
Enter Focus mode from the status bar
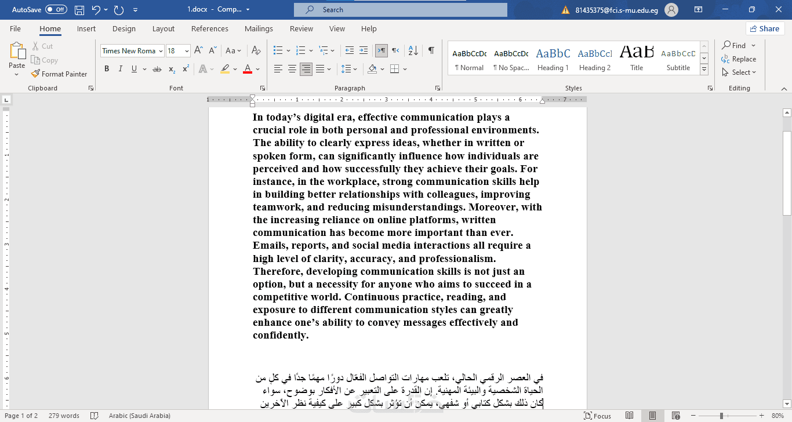(597, 416)
